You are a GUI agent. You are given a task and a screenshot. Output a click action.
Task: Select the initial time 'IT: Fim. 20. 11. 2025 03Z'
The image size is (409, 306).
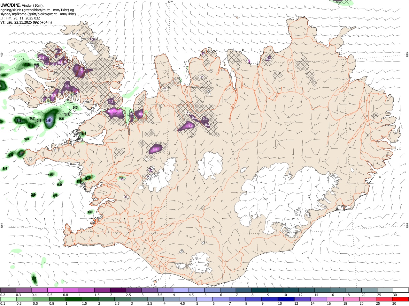pyautogui.click(x=20, y=18)
